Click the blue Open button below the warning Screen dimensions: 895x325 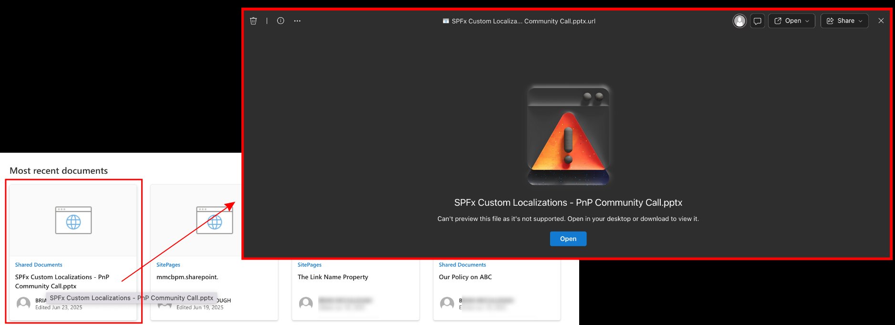568,239
